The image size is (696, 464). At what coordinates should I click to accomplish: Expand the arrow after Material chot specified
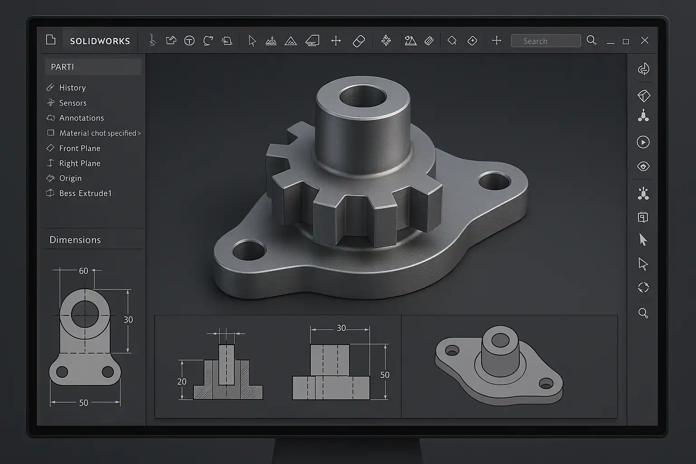point(139,133)
